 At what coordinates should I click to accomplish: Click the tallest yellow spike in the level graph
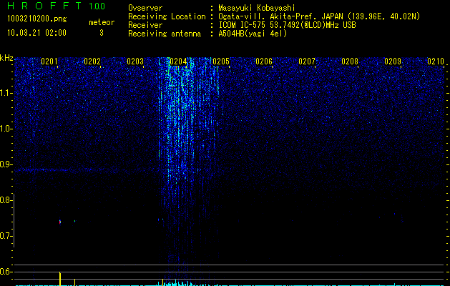60,279
